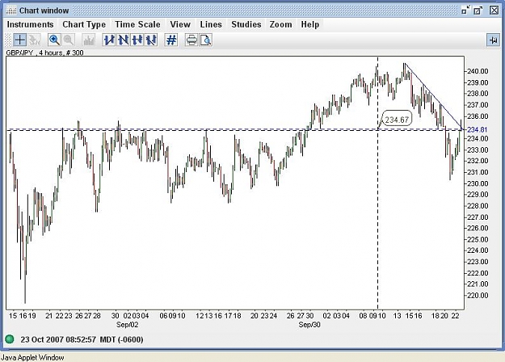This screenshot has width=505, height=362.
Task: Toggle the grid hash icon
Action: click(171, 40)
